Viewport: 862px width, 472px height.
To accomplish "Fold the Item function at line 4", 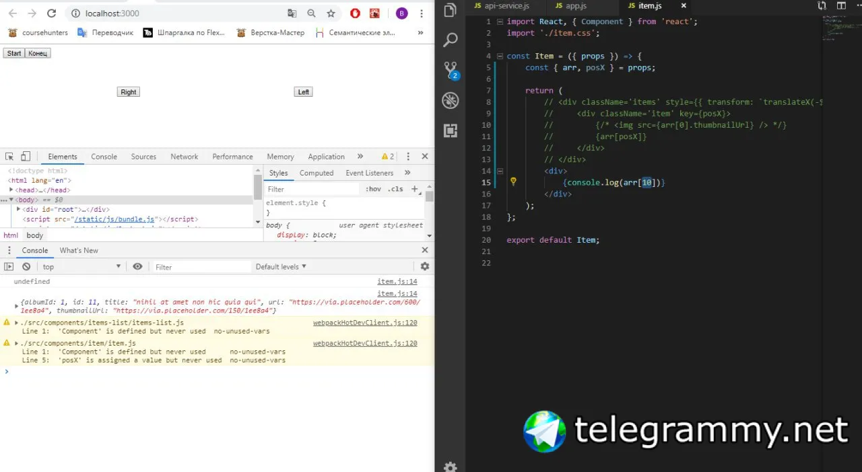I will (x=500, y=56).
